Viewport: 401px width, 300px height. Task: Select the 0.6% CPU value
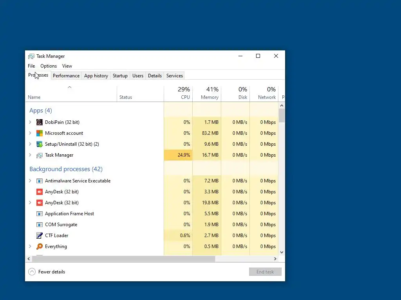[185, 236]
